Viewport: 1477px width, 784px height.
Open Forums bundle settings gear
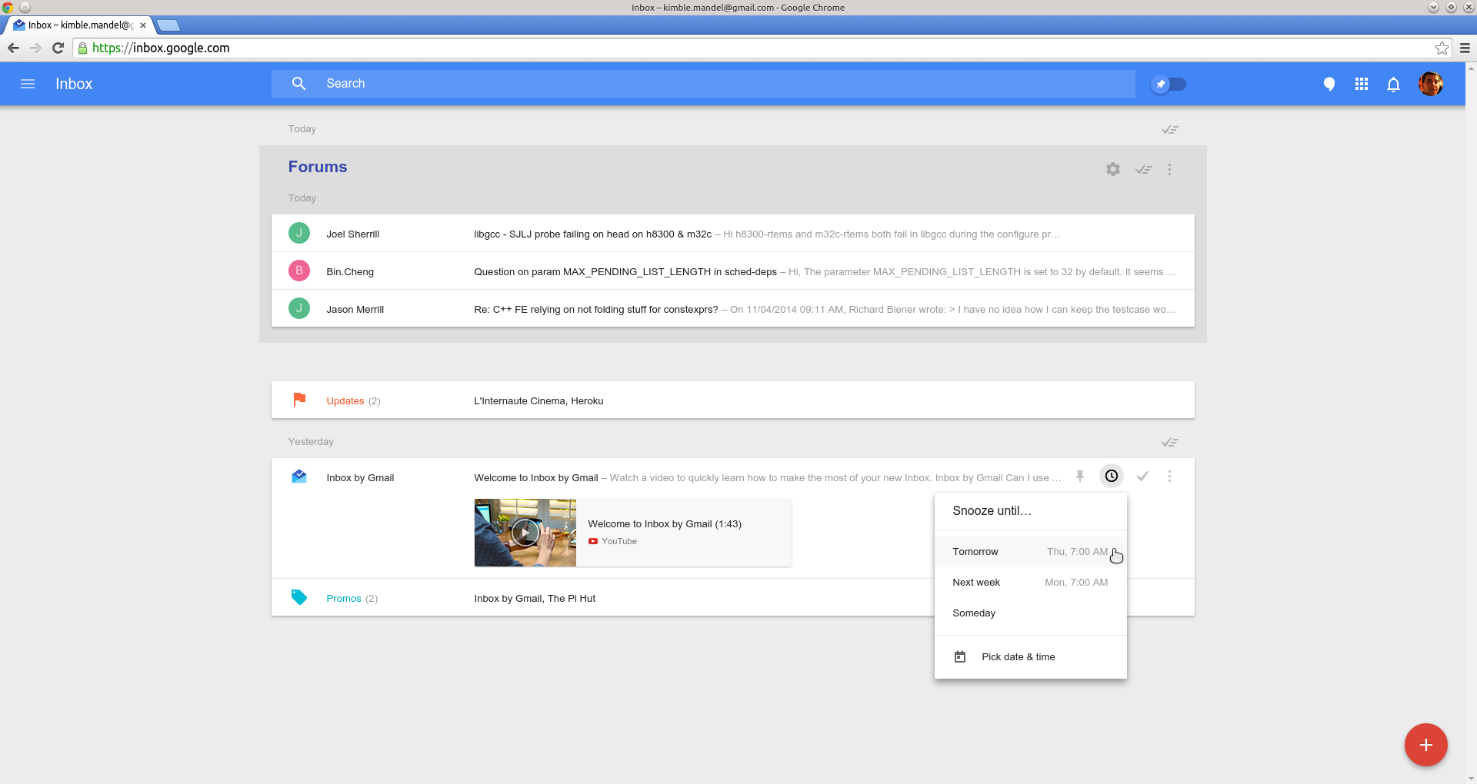(x=1113, y=169)
